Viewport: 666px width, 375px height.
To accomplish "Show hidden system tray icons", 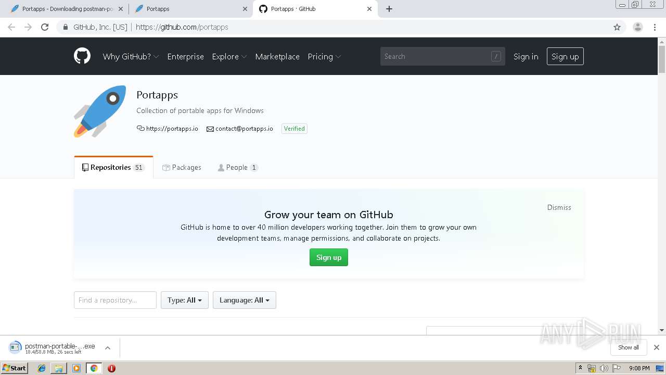I will [580, 368].
